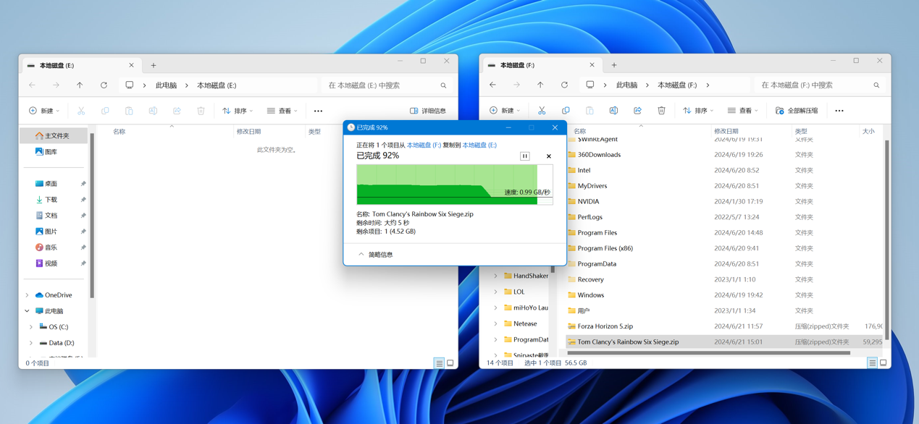Open the 排序 sort dropdown in F: window
Screen dimensions: 919x424
(698, 111)
